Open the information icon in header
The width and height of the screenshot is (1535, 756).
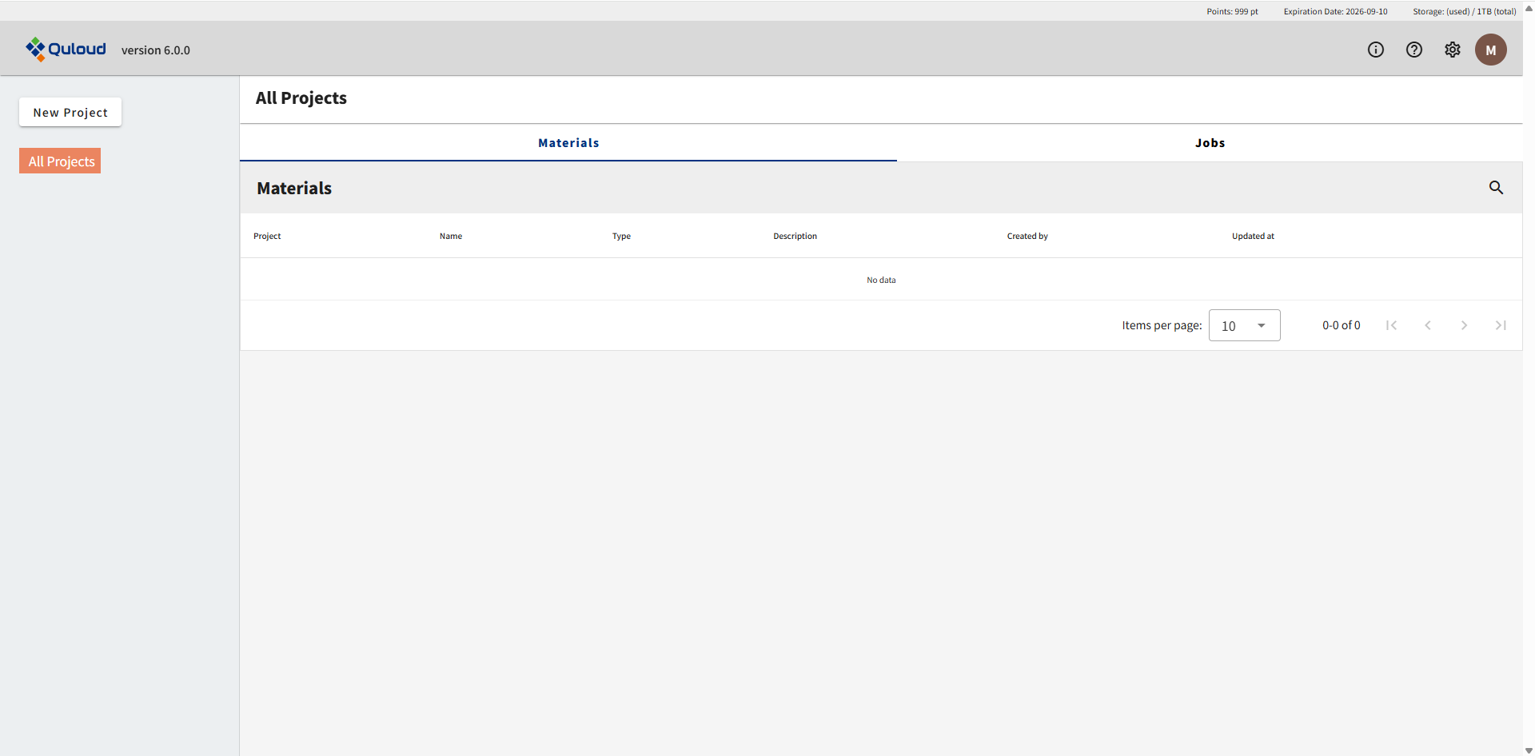(x=1375, y=50)
